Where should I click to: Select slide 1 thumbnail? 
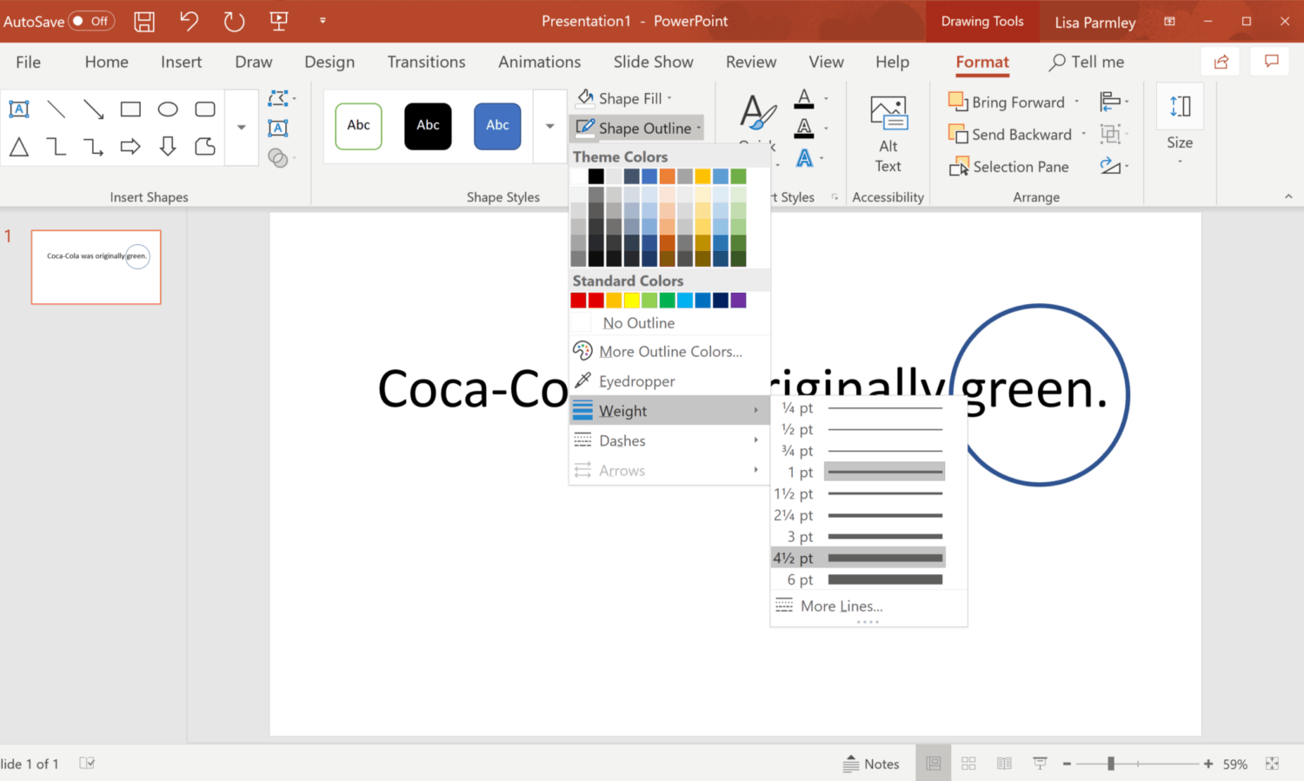click(x=96, y=267)
